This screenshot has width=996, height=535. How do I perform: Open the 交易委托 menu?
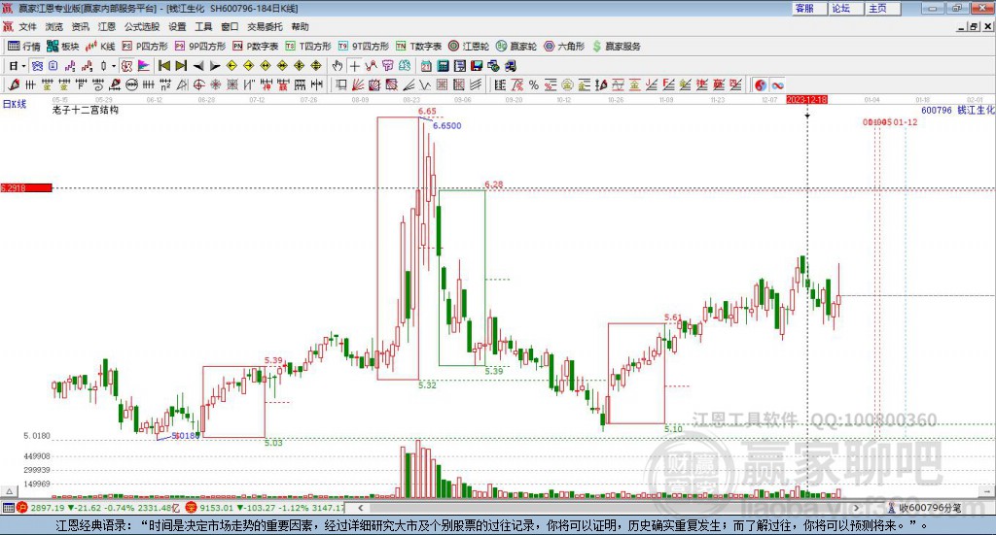coord(265,26)
